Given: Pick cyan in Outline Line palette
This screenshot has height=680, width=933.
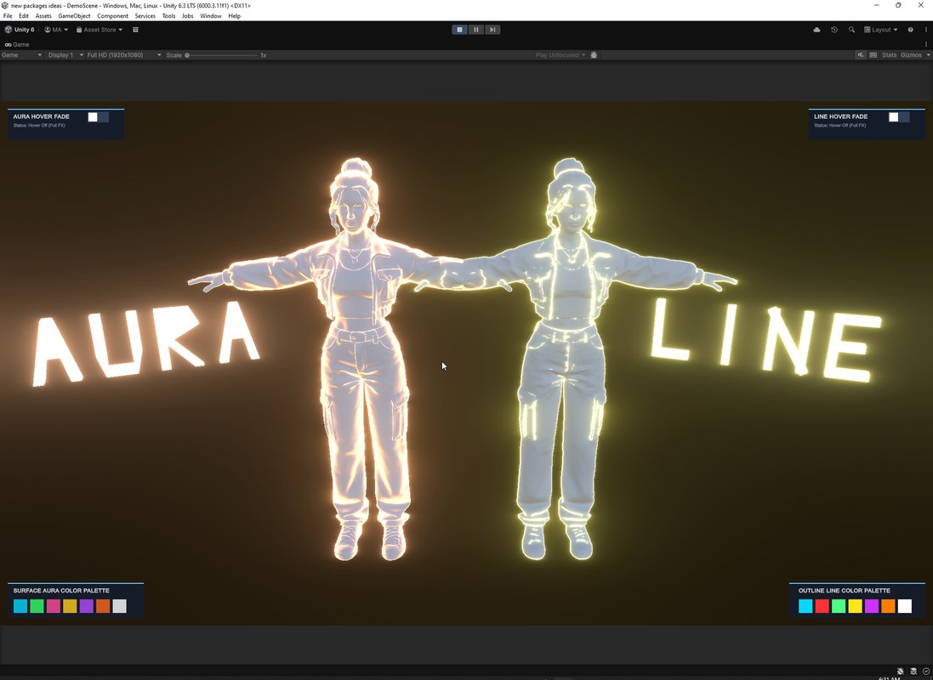Looking at the screenshot, I should (805, 606).
